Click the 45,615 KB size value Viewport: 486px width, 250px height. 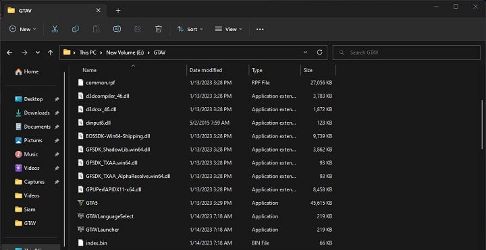(321, 203)
